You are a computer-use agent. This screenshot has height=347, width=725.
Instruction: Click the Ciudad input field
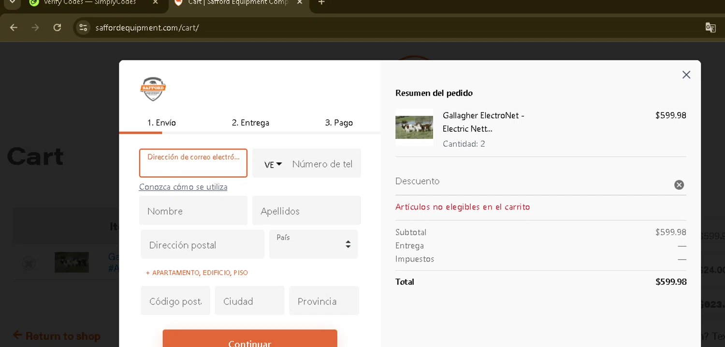[x=249, y=301]
